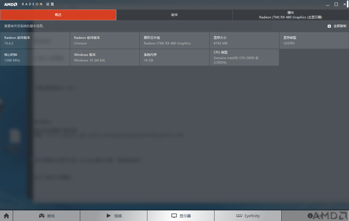Select the 图形芯片组 RX 480 tile
The width and height of the screenshot is (349, 221).
coord(175,40)
